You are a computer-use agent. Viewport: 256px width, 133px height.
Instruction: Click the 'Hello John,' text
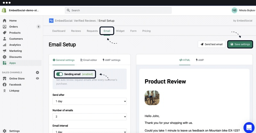152,116
